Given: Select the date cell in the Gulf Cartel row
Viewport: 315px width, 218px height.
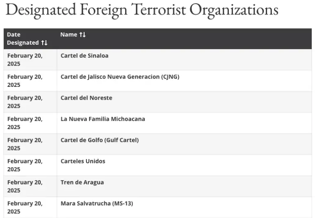Looking at the screenshot, I should click(25, 144).
